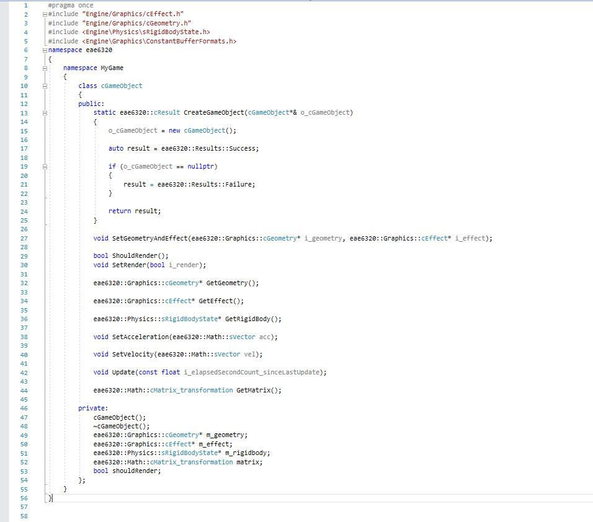Screen dimensions: 593x522
Task: Click line number 42 in the gutter
Action: tap(24, 373)
